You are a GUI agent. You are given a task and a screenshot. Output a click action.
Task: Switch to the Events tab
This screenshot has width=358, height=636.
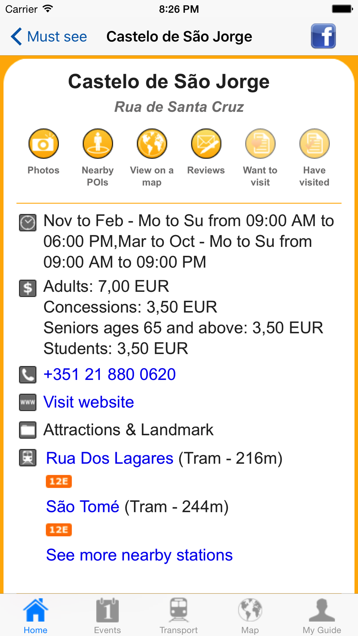pos(107,616)
